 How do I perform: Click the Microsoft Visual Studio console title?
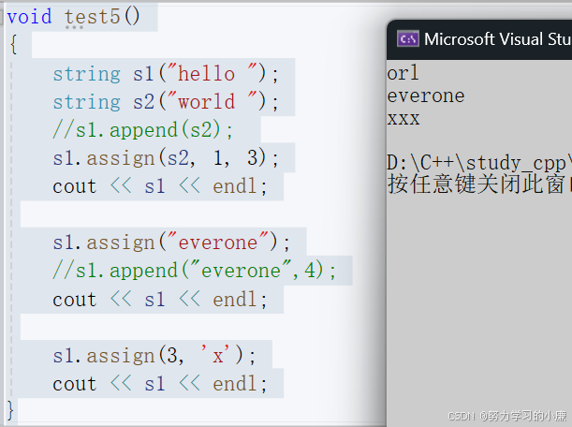pos(498,39)
